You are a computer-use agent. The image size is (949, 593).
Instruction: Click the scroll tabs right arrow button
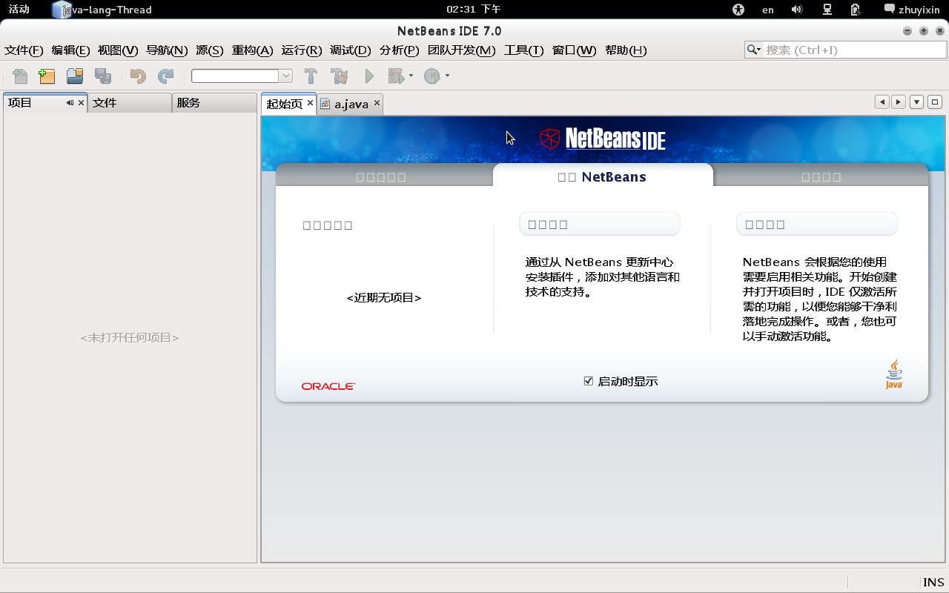coord(899,102)
